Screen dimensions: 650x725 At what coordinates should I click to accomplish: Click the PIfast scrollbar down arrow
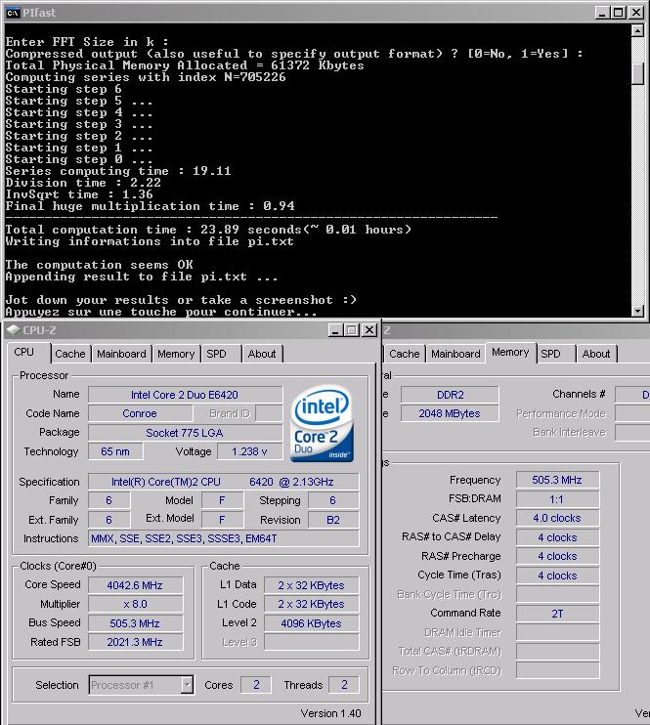(637, 311)
